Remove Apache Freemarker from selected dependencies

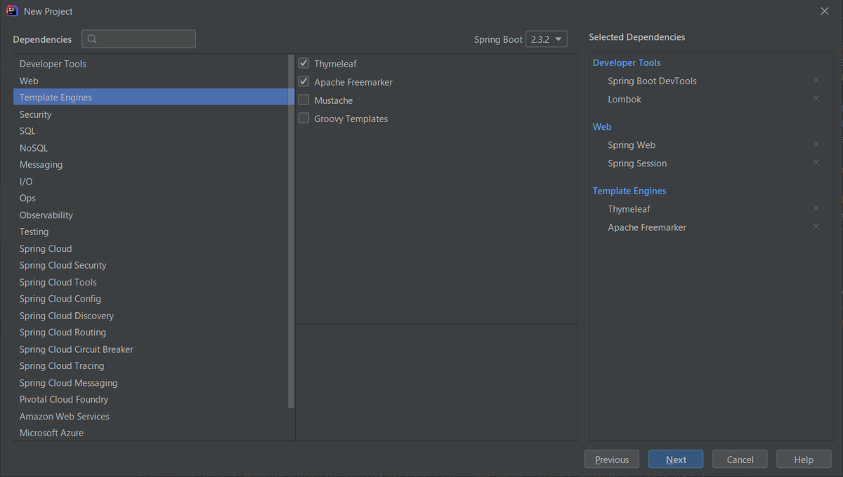pos(816,227)
